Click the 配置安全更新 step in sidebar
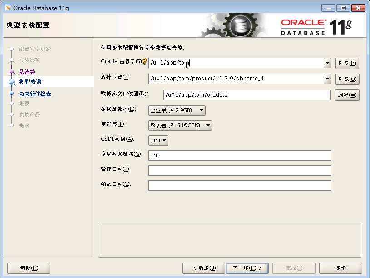This screenshot has width=370, height=278. tap(35, 49)
